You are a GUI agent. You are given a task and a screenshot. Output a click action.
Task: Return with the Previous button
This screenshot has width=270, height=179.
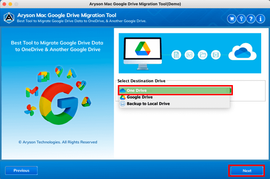point(21,170)
